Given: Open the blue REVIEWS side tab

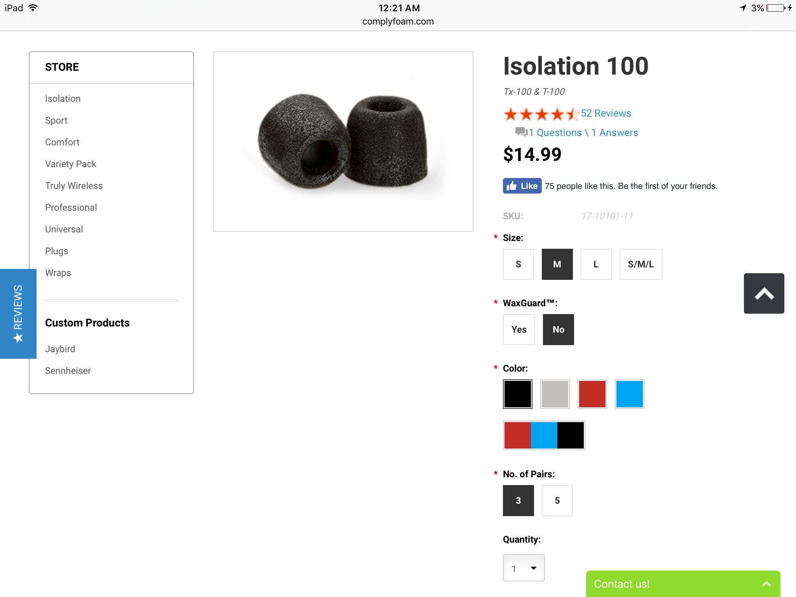Looking at the screenshot, I should [x=18, y=313].
